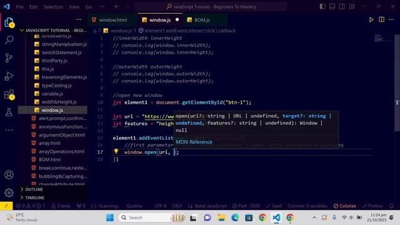The height and width of the screenshot is (225, 400).
Task: Click the command center search box
Action: tap(211, 7)
